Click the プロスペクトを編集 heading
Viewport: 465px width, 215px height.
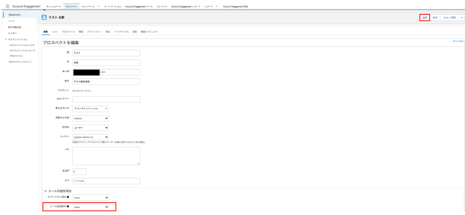(x=61, y=43)
